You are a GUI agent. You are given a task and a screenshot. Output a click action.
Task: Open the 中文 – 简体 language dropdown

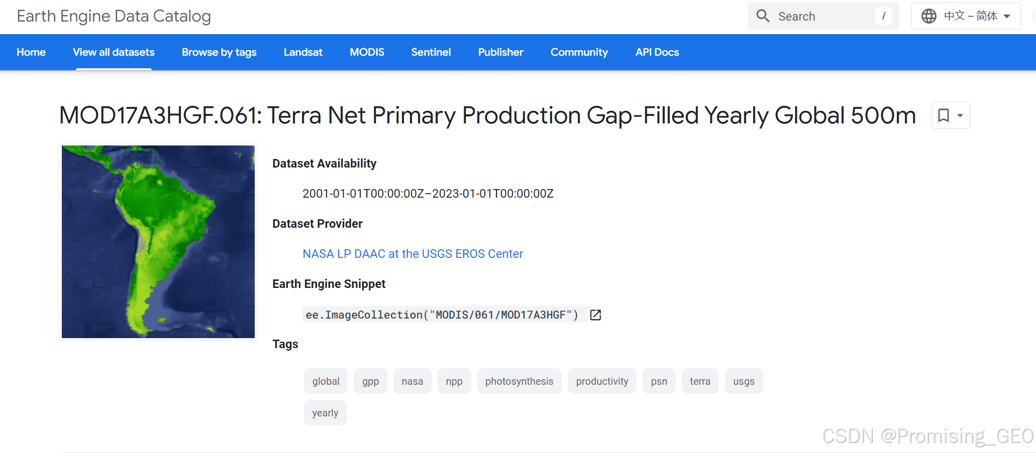coord(971,16)
